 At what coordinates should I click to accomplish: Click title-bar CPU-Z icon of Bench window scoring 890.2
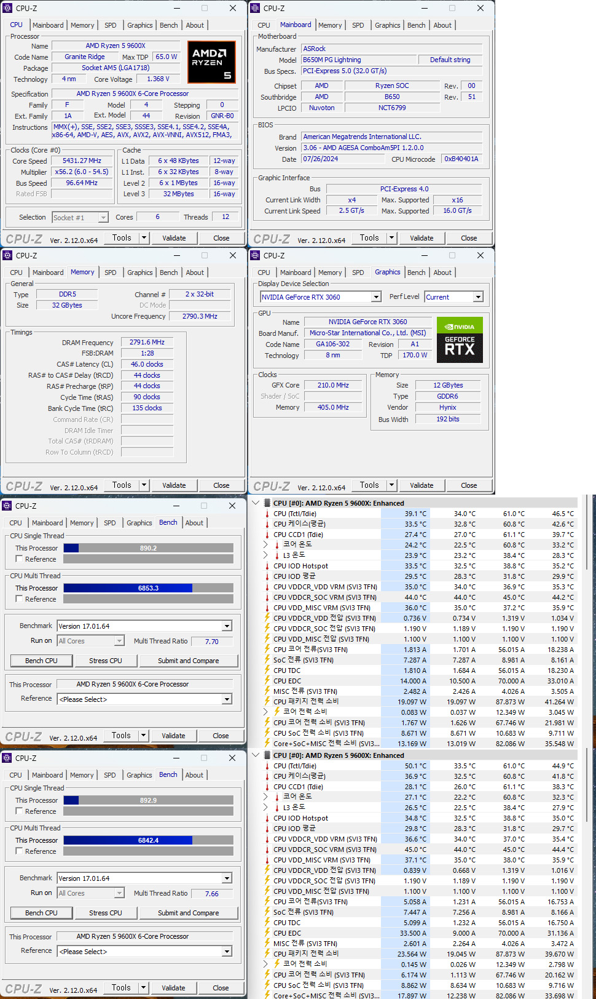coord(7,506)
